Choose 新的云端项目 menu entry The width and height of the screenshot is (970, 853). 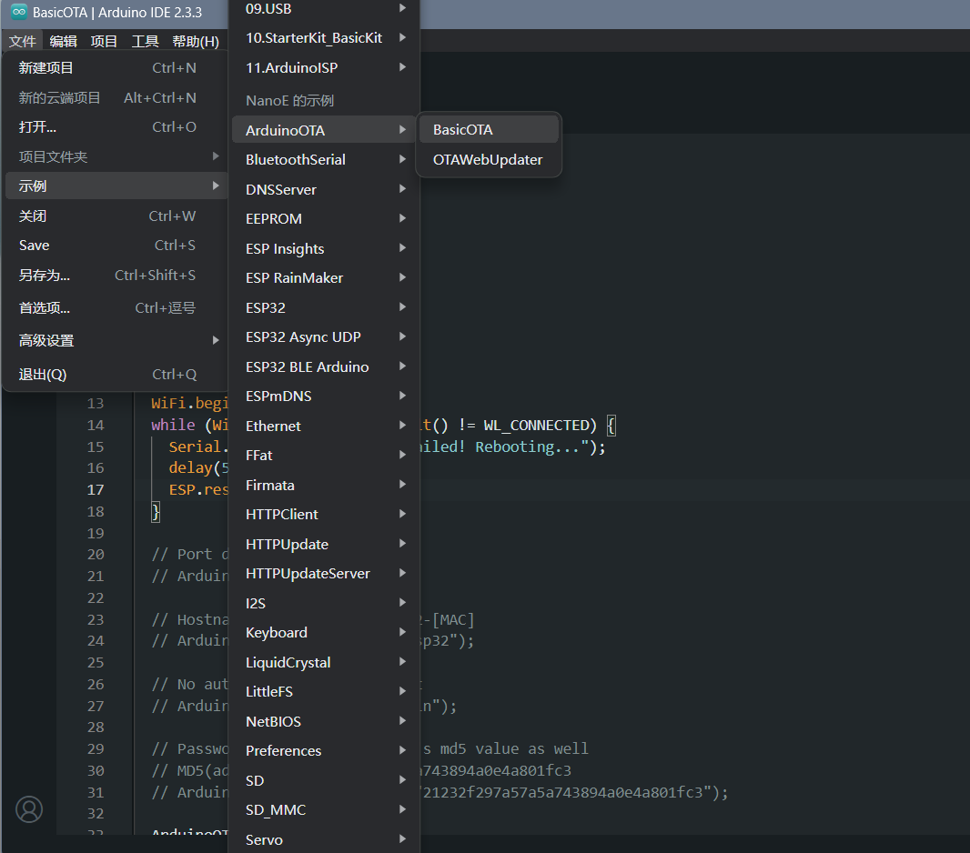(x=115, y=97)
